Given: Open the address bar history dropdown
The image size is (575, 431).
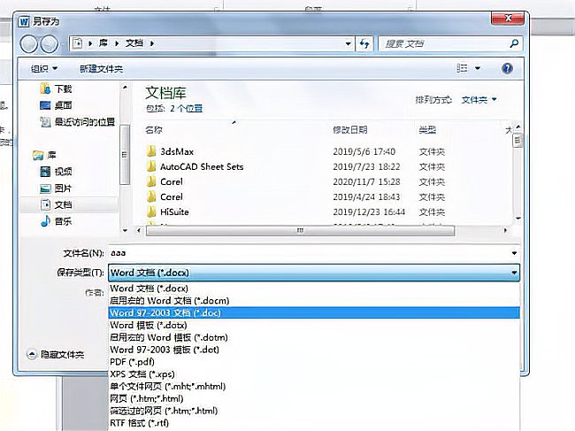Looking at the screenshot, I should 348,44.
